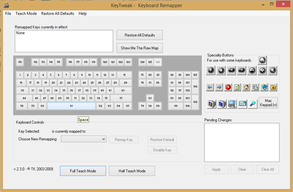Click the Mute speaker specialty button
Image resolution: width=293 pixels, height=192 pixels.
[273, 70]
